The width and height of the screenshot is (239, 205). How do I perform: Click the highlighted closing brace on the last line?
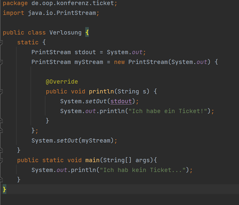(x=4, y=189)
